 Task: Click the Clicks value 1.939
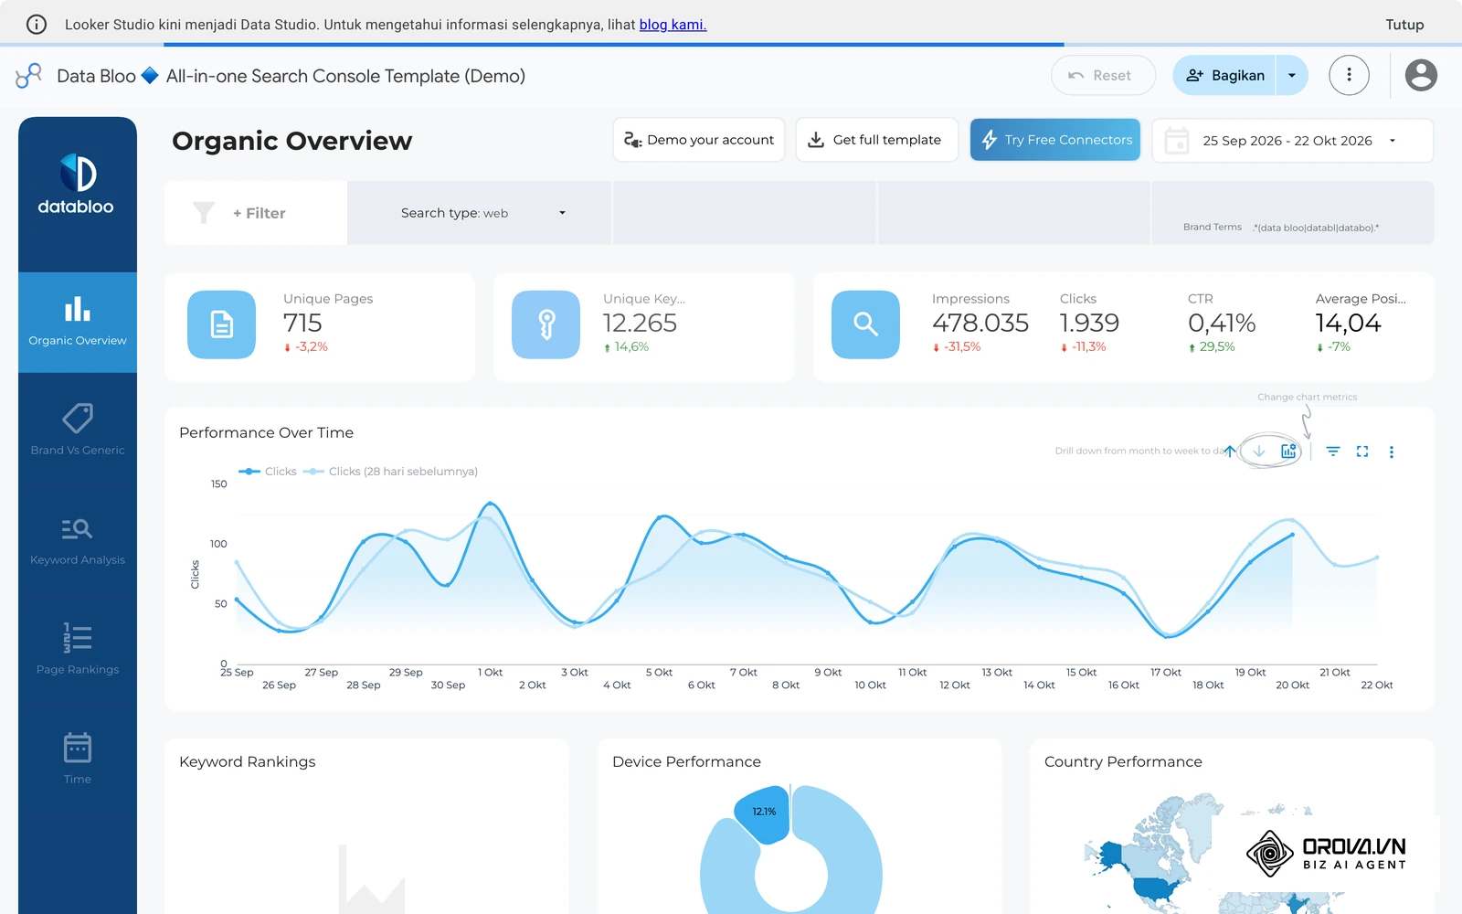[1089, 323]
